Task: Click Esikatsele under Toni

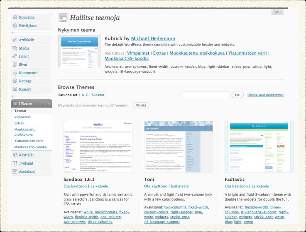Action: tap(180, 186)
